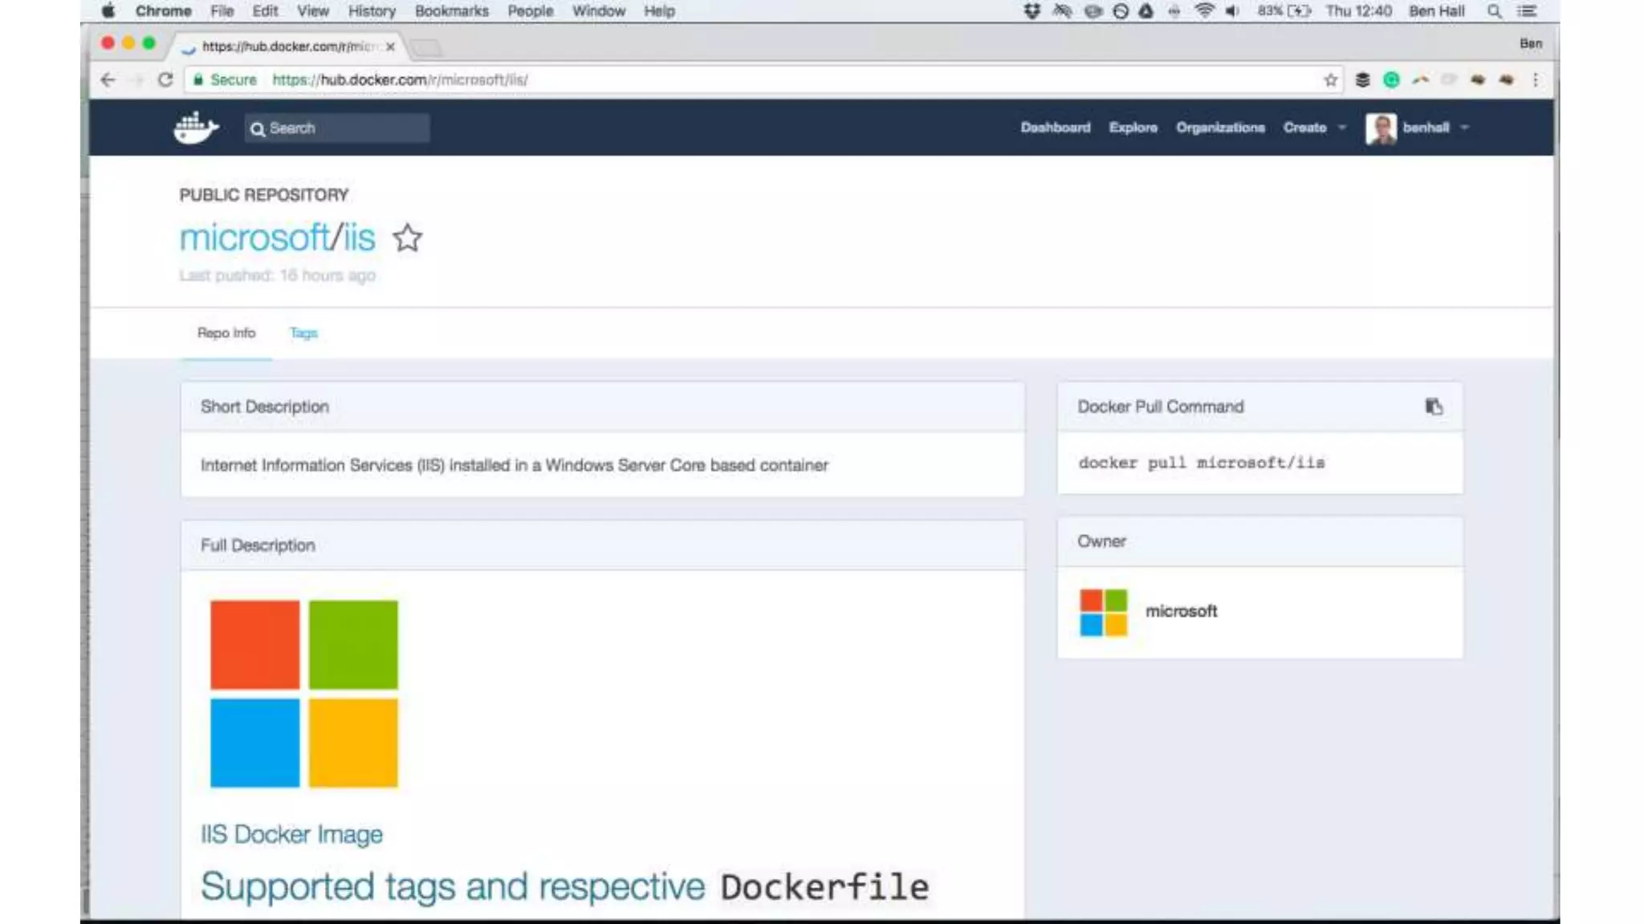Click the Docker whale logo
The width and height of the screenshot is (1644, 924).
pyautogui.click(x=195, y=128)
